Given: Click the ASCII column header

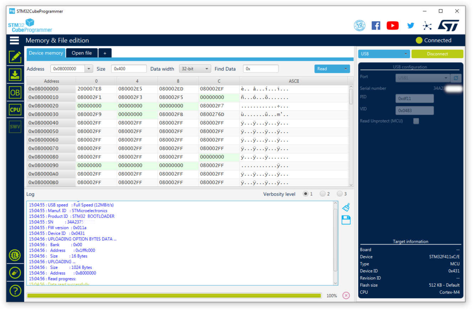Looking at the screenshot, I should pyautogui.click(x=294, y=81).
